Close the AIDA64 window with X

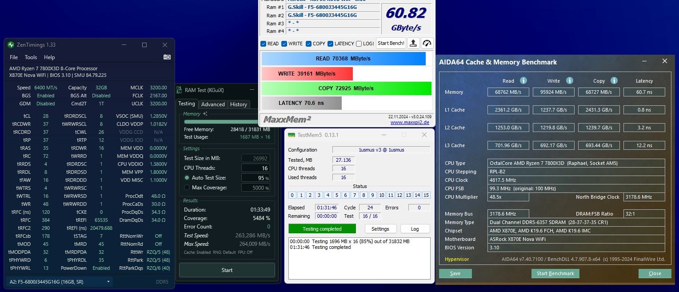tap(665, 61)
